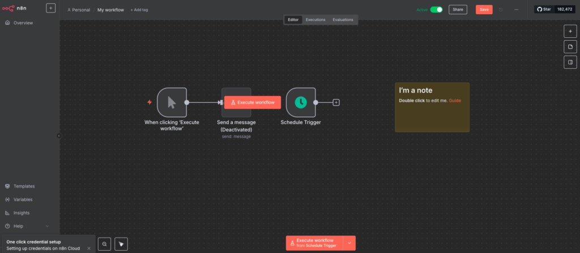This screenshot has width=580, height=253.
Task: Click Send a message (Deactivated) label
Action: coord(236,126)
